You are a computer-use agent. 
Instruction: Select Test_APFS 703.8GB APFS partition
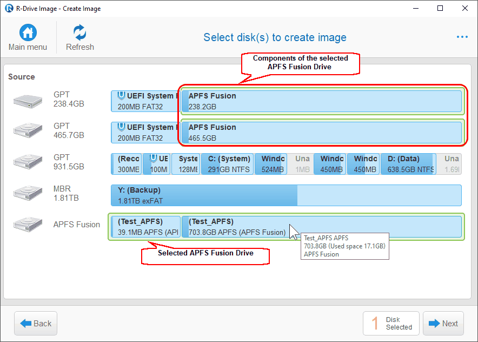click(x=322, y=227)
